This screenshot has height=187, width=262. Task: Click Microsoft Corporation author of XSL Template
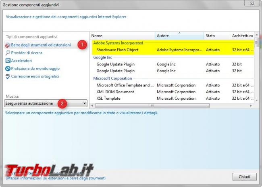[x=176, y=99]
